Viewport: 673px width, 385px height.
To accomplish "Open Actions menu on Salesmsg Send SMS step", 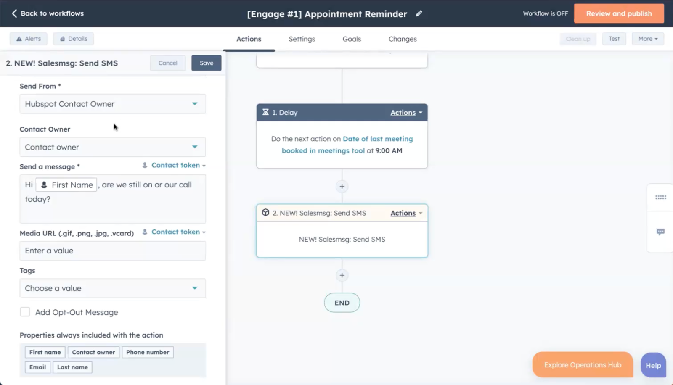I will point(406,213).
